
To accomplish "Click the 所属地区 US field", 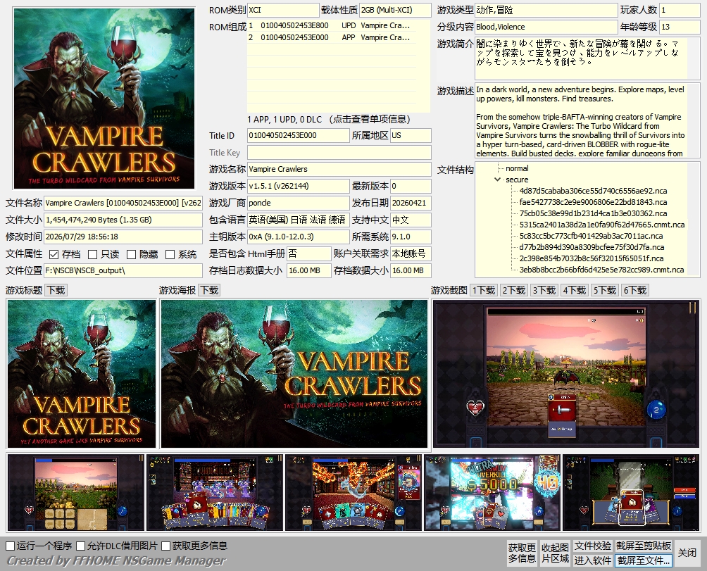I will (x=411, y=135).
